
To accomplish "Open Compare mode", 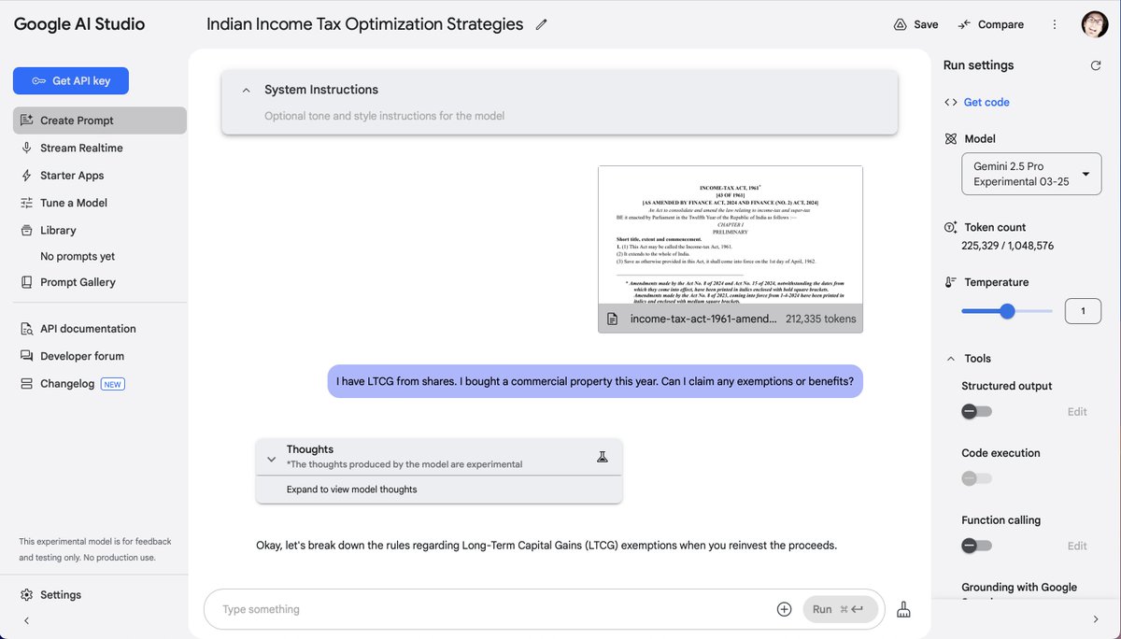I will (x=991, y=24).
